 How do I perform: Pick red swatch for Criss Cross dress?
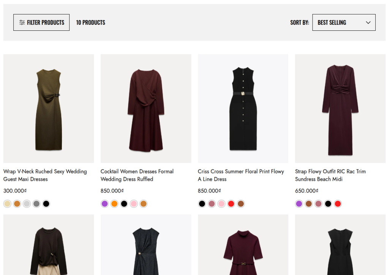[231, 204]
